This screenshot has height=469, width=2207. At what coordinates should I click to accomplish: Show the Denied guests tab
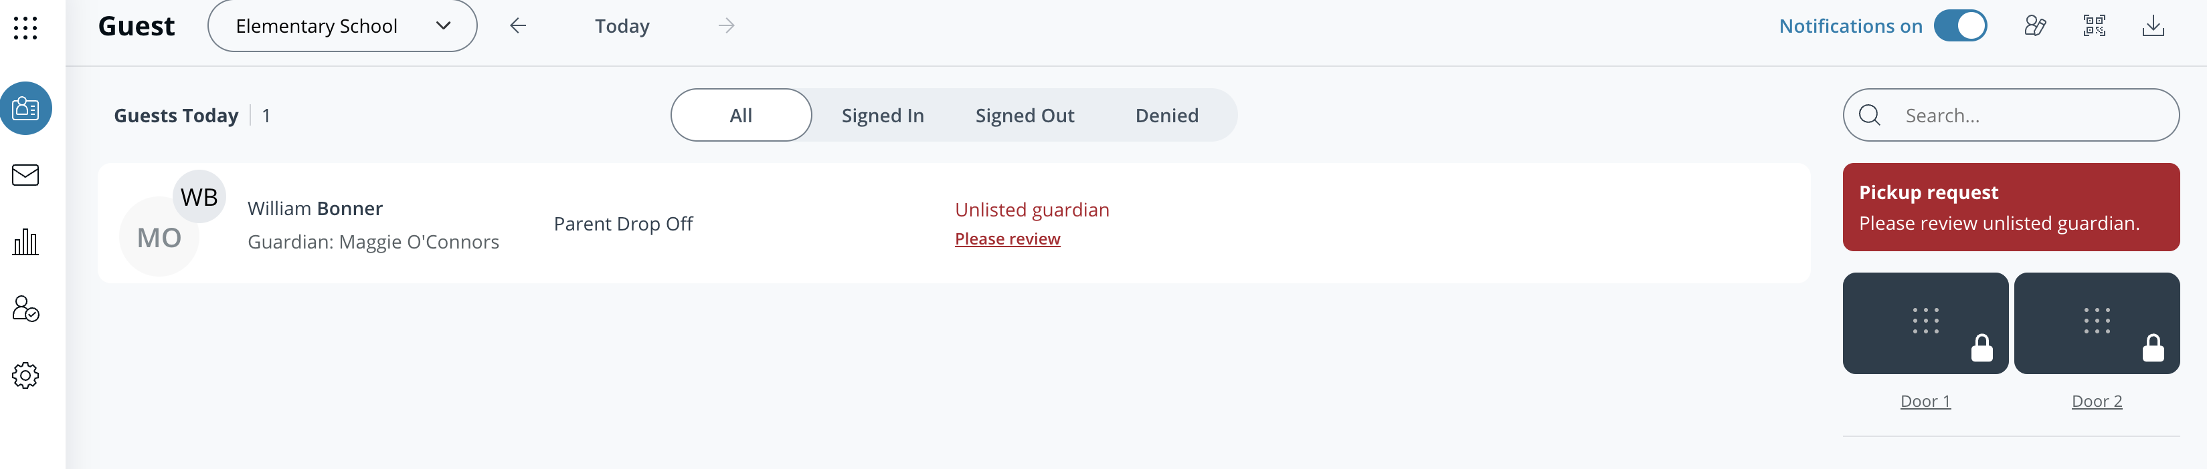(1167, 116)
